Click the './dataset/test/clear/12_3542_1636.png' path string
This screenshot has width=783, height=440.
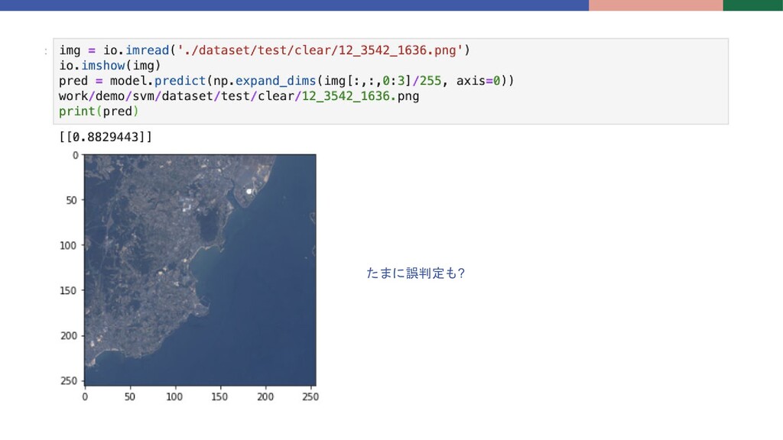point(320,50)
